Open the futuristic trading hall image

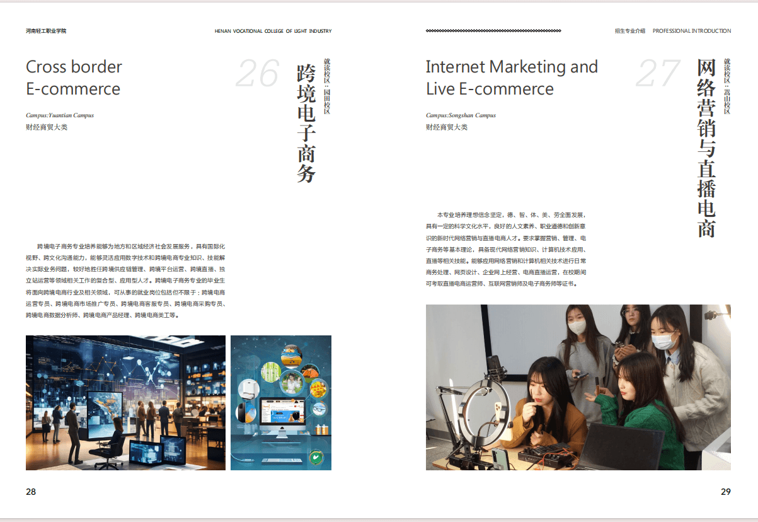tap(125, 402)
